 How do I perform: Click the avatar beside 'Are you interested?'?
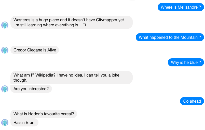pyautogui.click(x=5, y=89)
